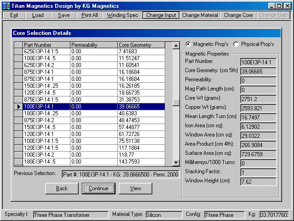
Task: Select row 100EI3P-14 .5
Action: (x=90, y=58)
